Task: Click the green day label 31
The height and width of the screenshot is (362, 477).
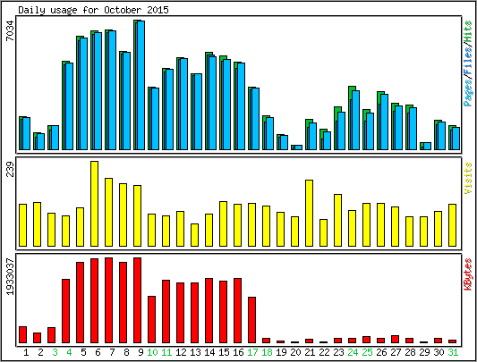Action: coord(453,352)
